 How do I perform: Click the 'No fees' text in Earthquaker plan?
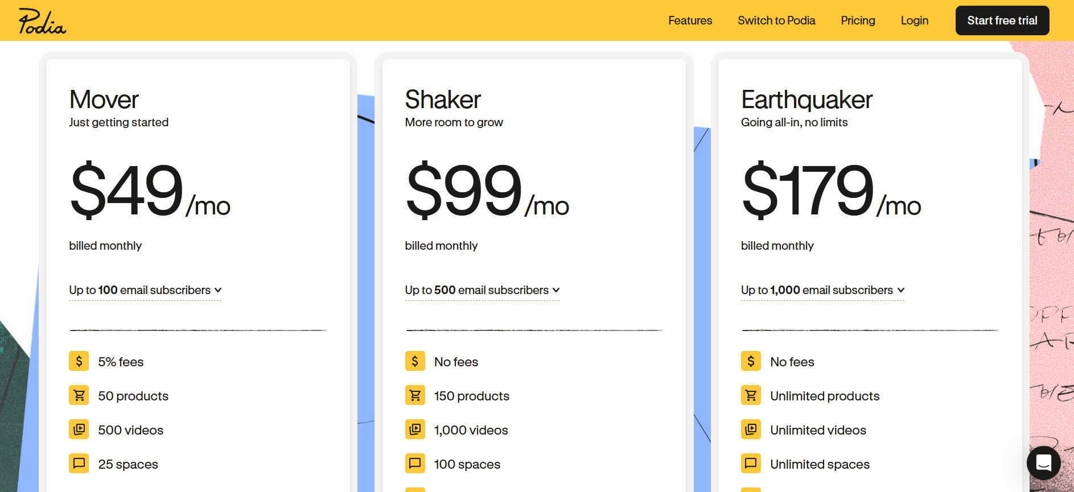[792, 362]
